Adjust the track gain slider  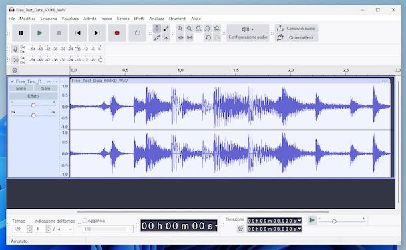point(33,105)
